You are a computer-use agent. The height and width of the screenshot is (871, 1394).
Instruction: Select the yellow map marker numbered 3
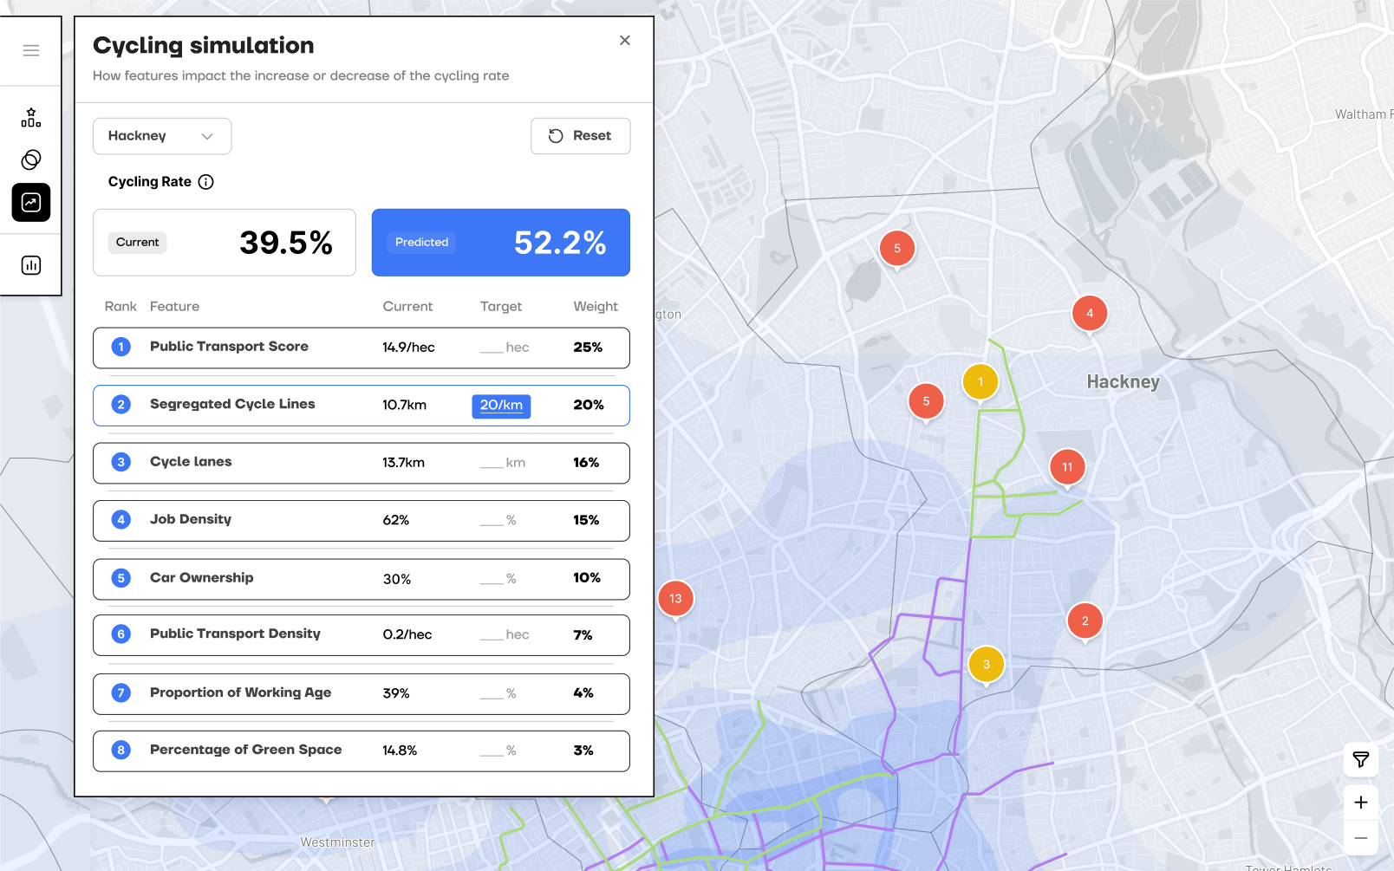[986, 665]
